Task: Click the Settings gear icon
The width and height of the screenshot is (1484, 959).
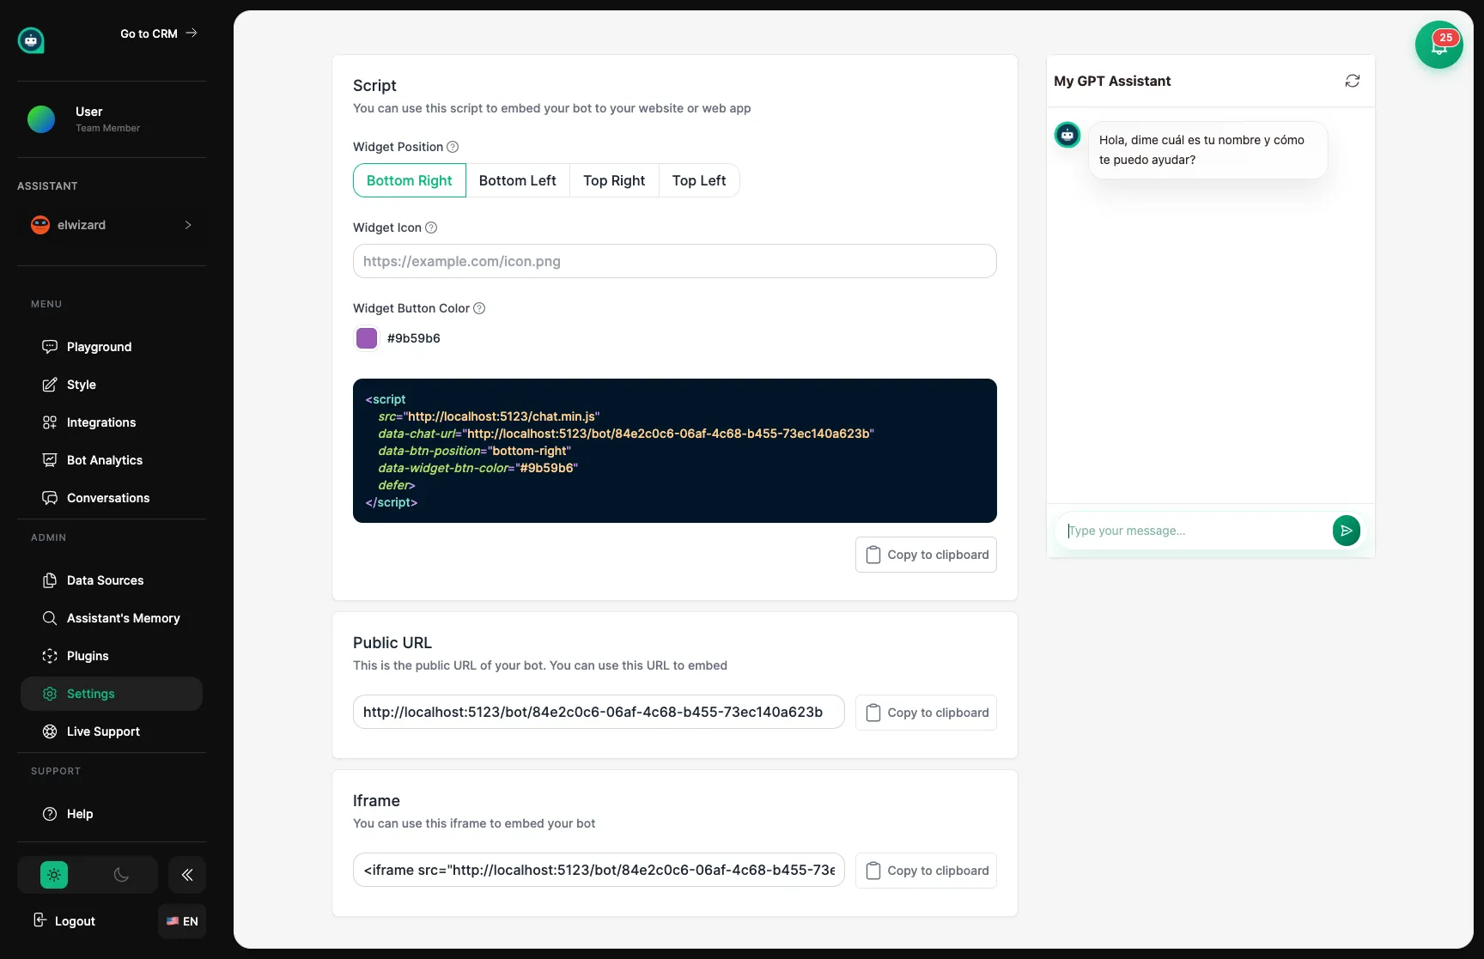Action: point(50,694)
